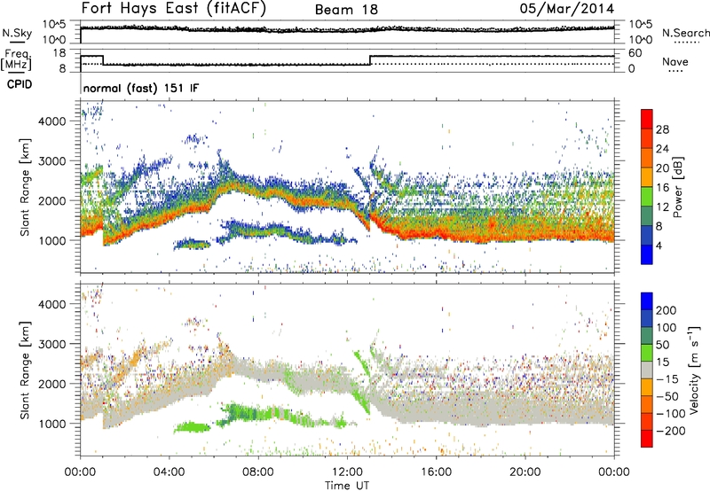
Task: Click the -15 label on velocity colorbar
Action: [x=667, y=379]
